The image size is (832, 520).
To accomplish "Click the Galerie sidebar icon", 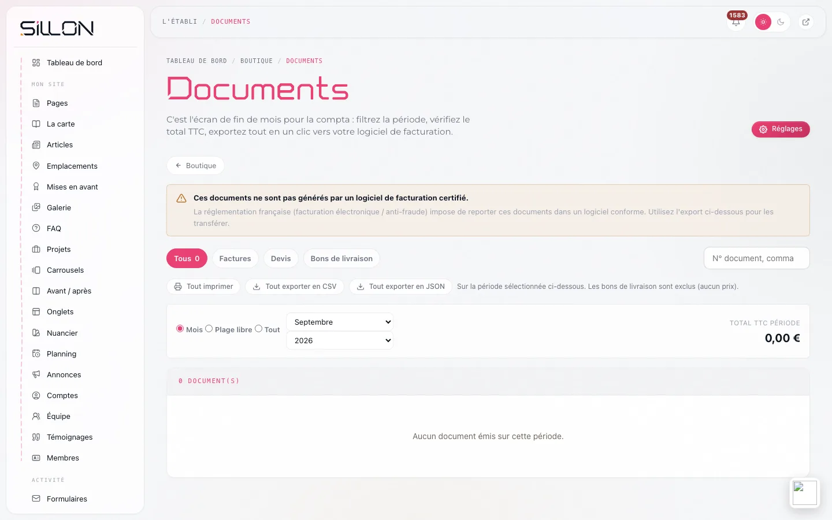I will pos(36,207).
